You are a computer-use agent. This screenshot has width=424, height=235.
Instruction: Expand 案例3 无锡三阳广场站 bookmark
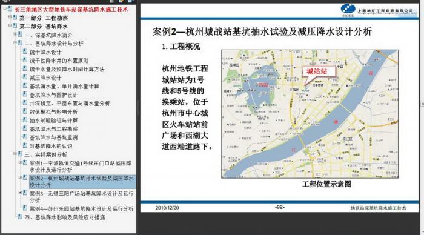(x=20, y=193)
